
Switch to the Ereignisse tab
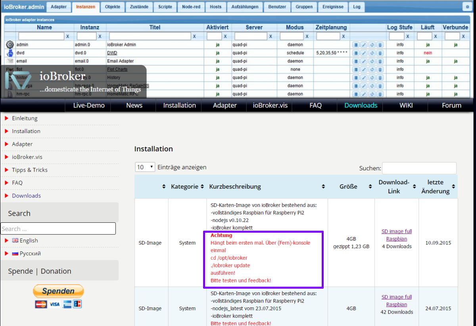click(333, 7)
